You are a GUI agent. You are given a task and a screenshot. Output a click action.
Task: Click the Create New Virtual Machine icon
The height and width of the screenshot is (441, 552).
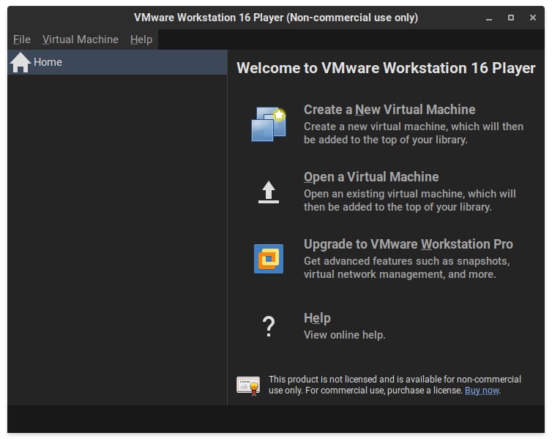pos(269,124)
